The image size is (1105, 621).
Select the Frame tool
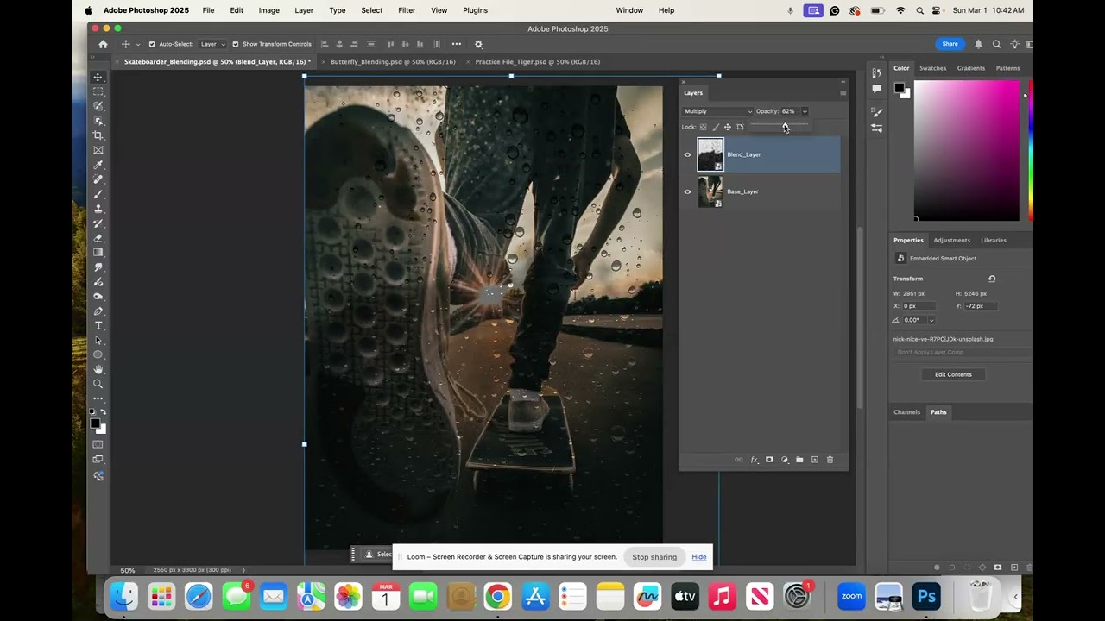coord(98,150)
